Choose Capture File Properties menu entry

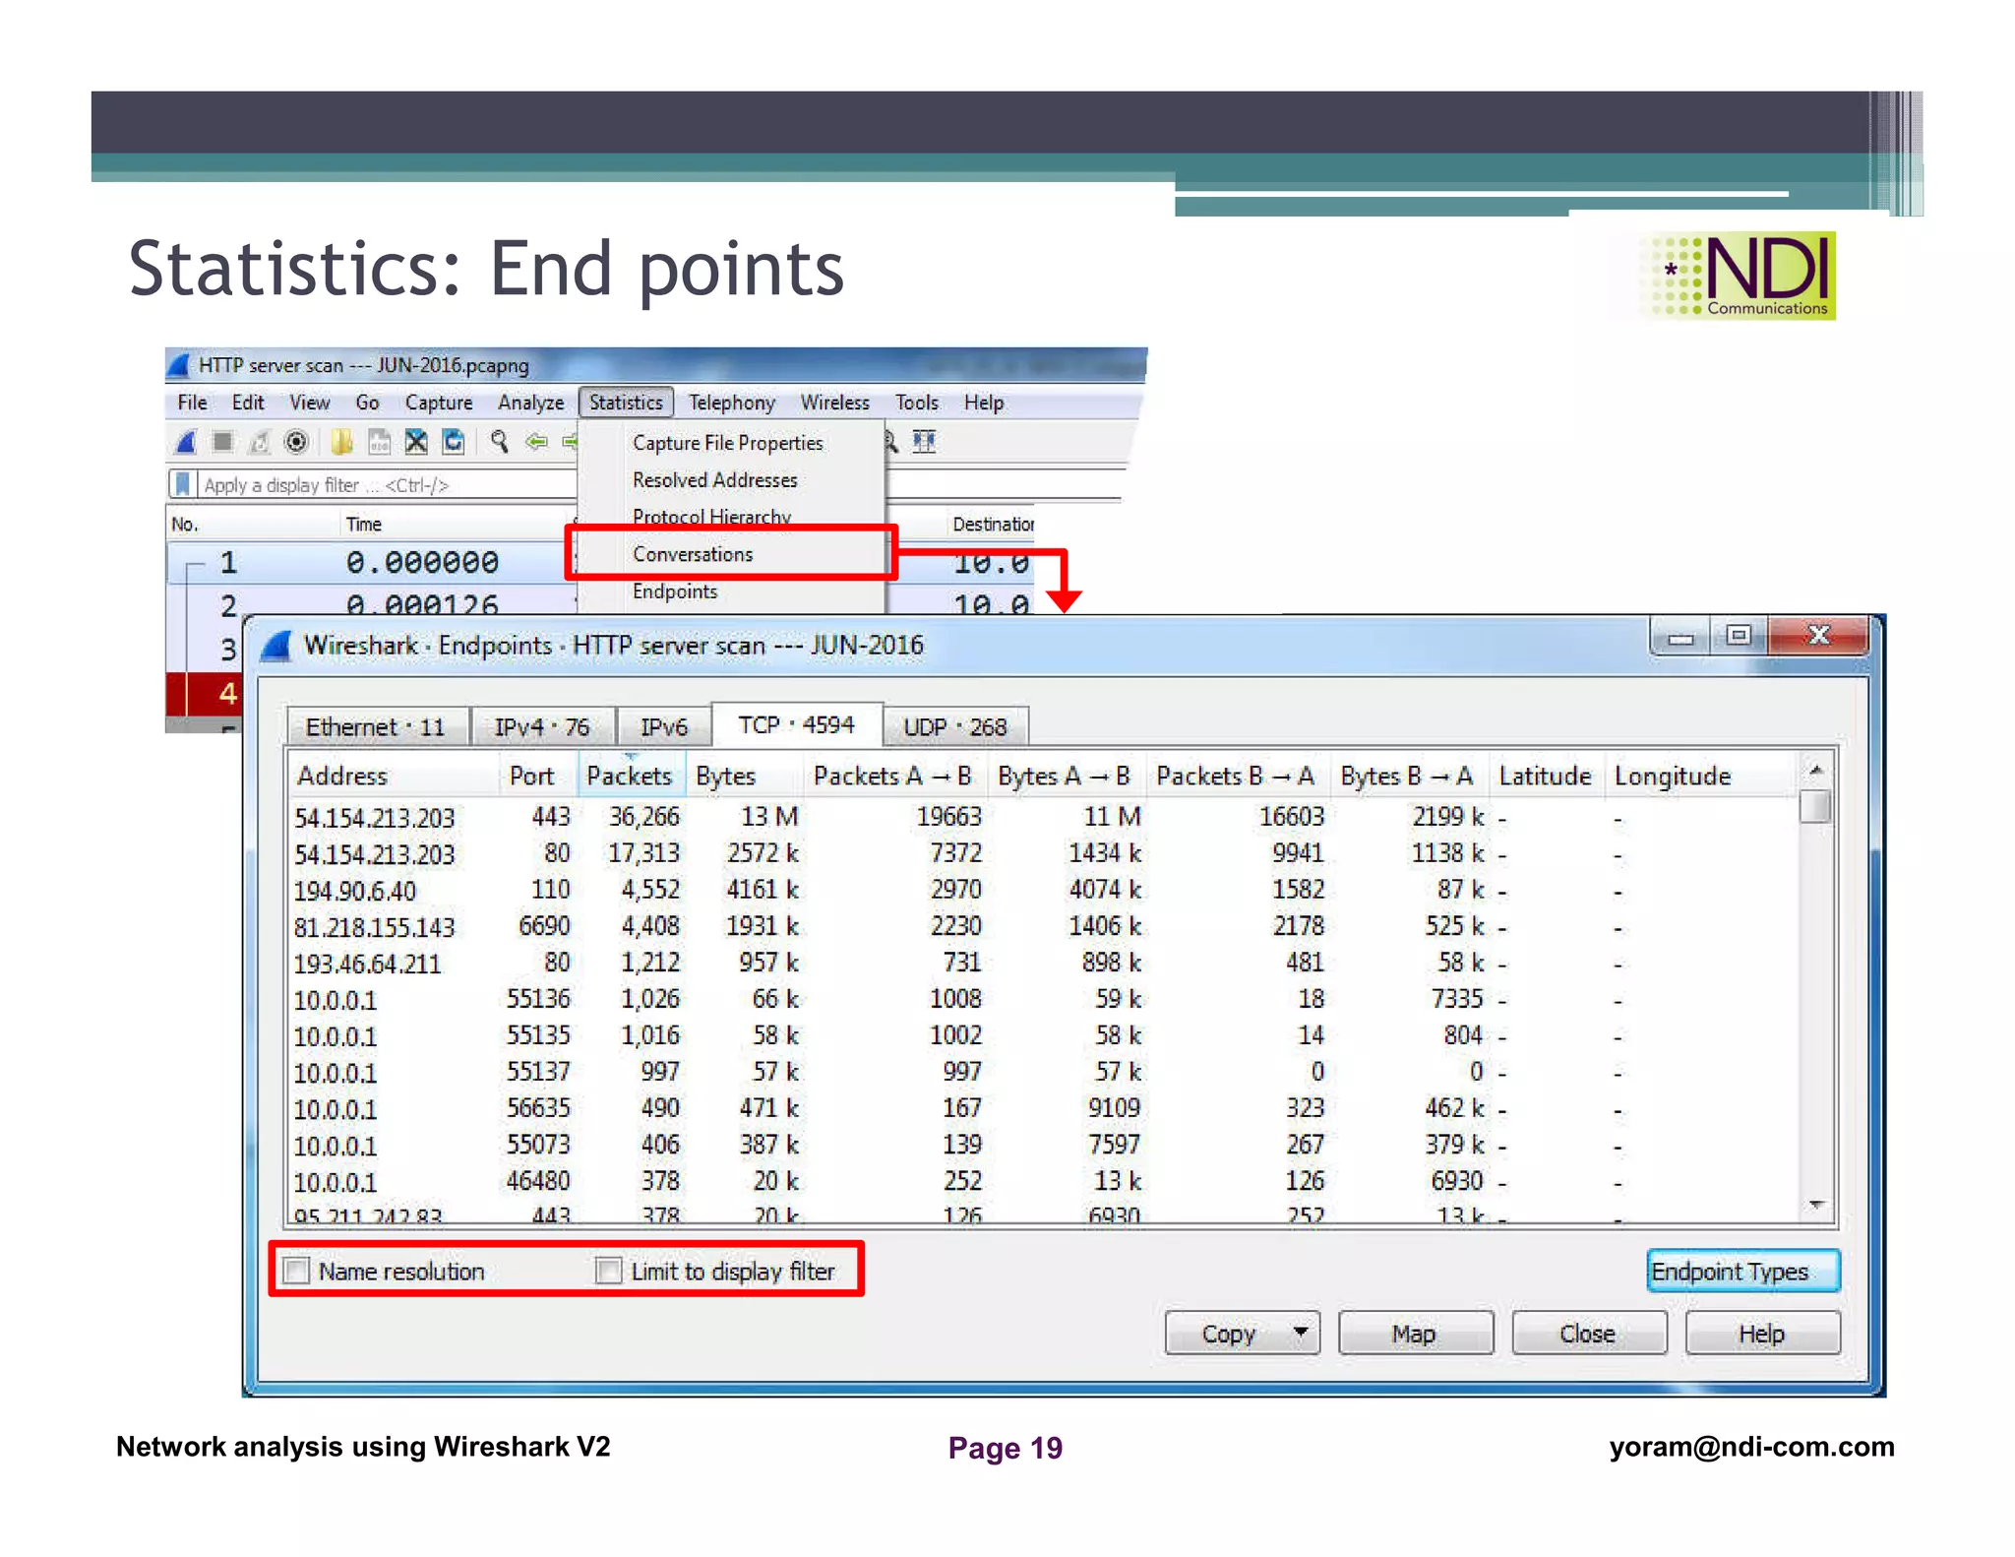coord(728,443)
